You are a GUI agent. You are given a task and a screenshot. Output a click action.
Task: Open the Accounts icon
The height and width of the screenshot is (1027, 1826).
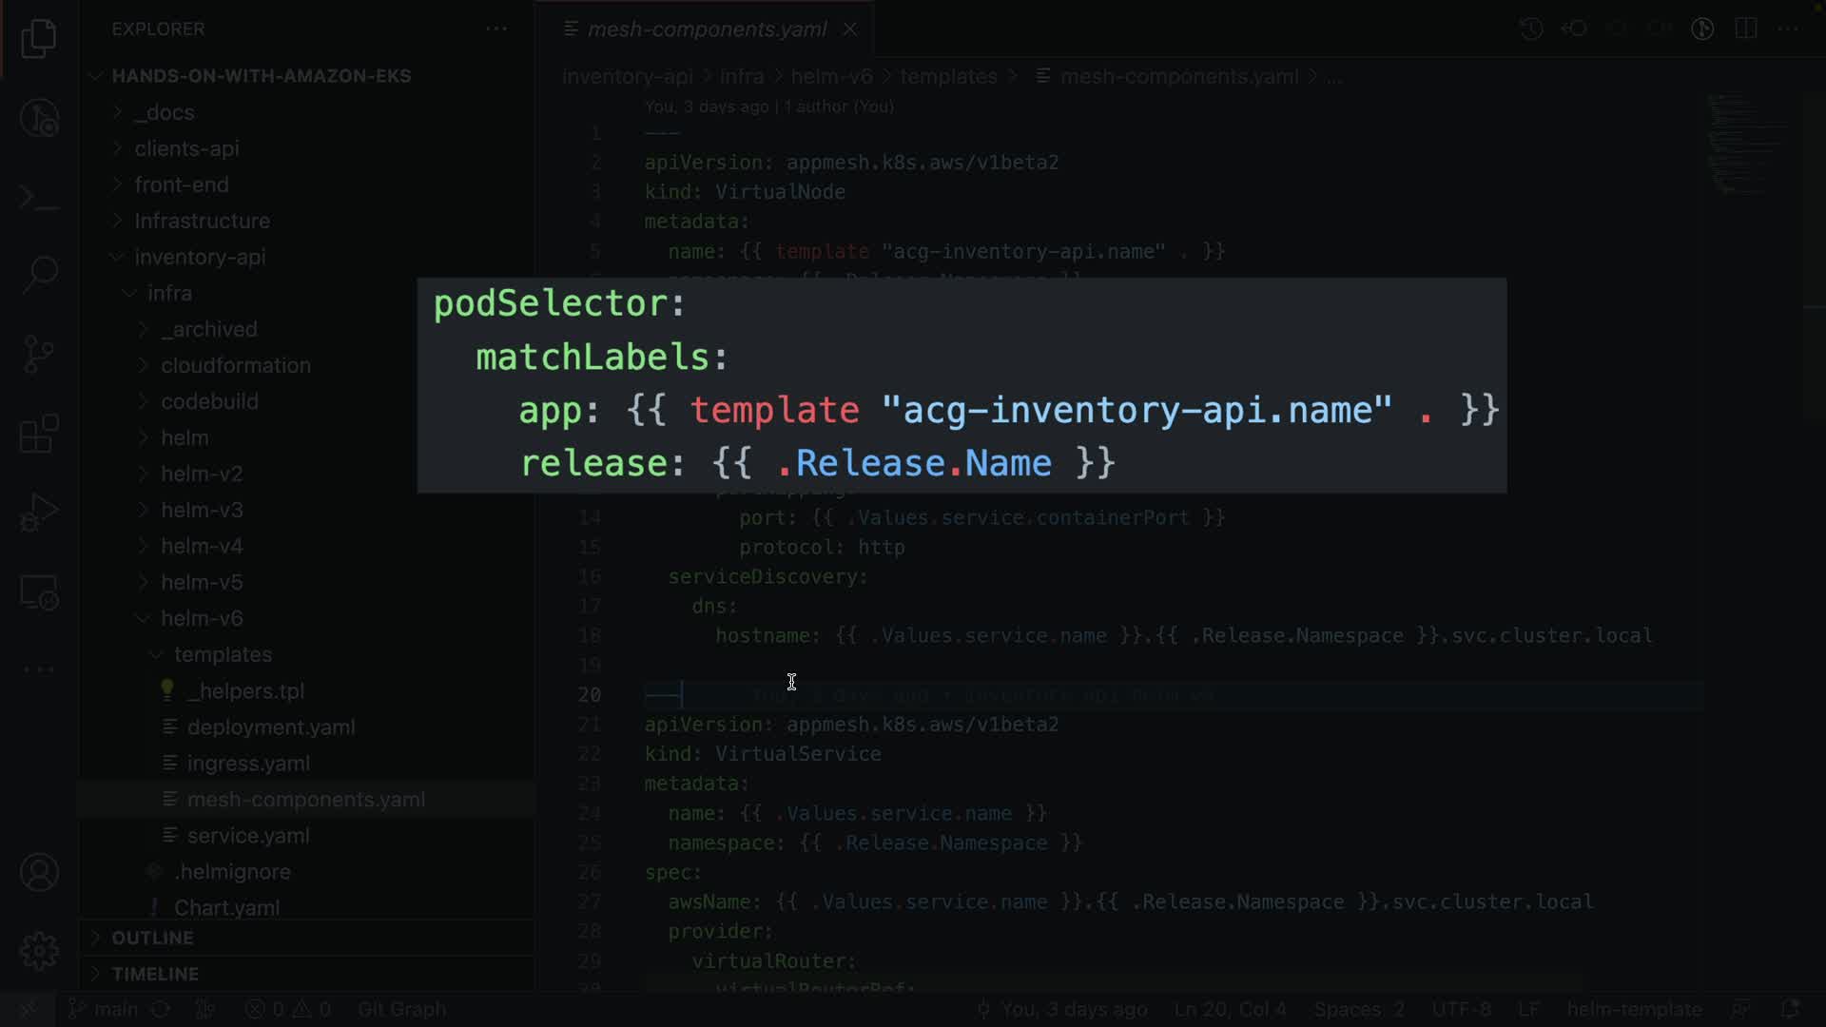pyautogui.click(x=39, y=872)
